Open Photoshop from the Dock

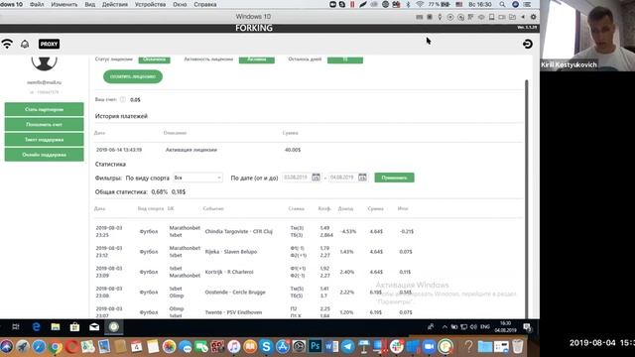[316, 347]
